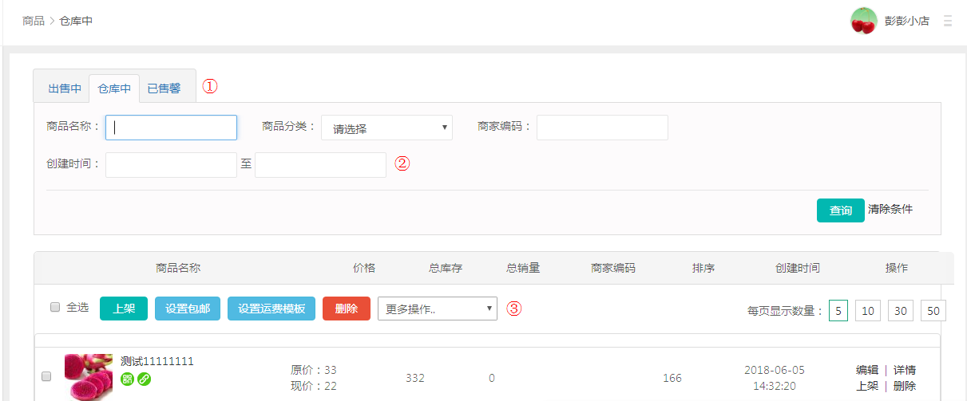Viewport: 967px width, 401px height.
Task: Click the green product link icon
Action: [144, 379]
